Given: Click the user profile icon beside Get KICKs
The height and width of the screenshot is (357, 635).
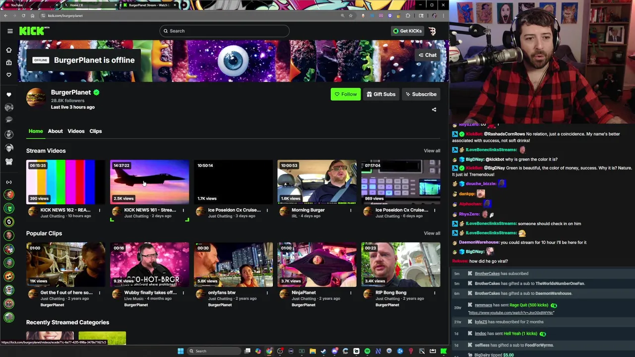Looking at the screenshot, I should (432, 31).
